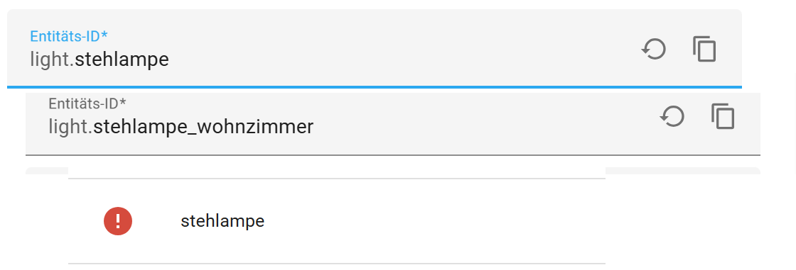The height and width of the screenshot is (270, 796).
Task: Click the gray Entitäts-ID* label
Action: click(87, 103)
